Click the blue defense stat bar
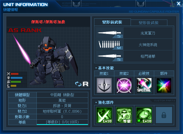 17,78
